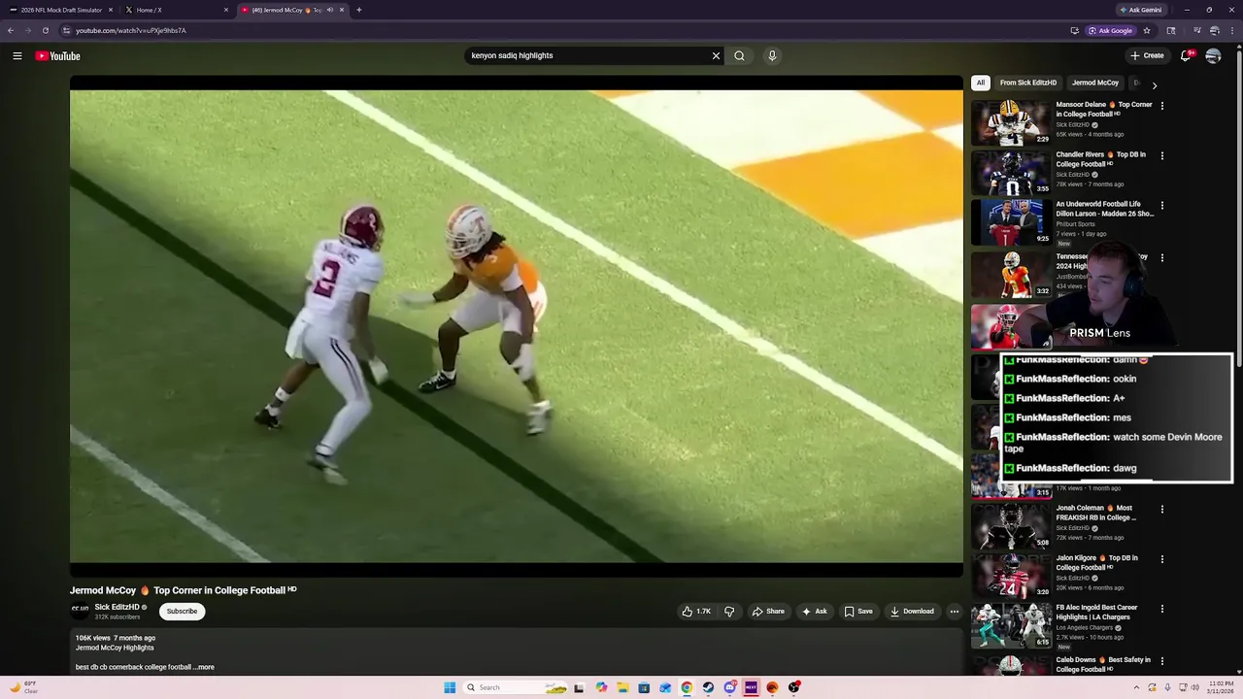Click Ask Gemini in title bar
The width and height of the screenshot is (1243, 699).
tap(1141, 10)
